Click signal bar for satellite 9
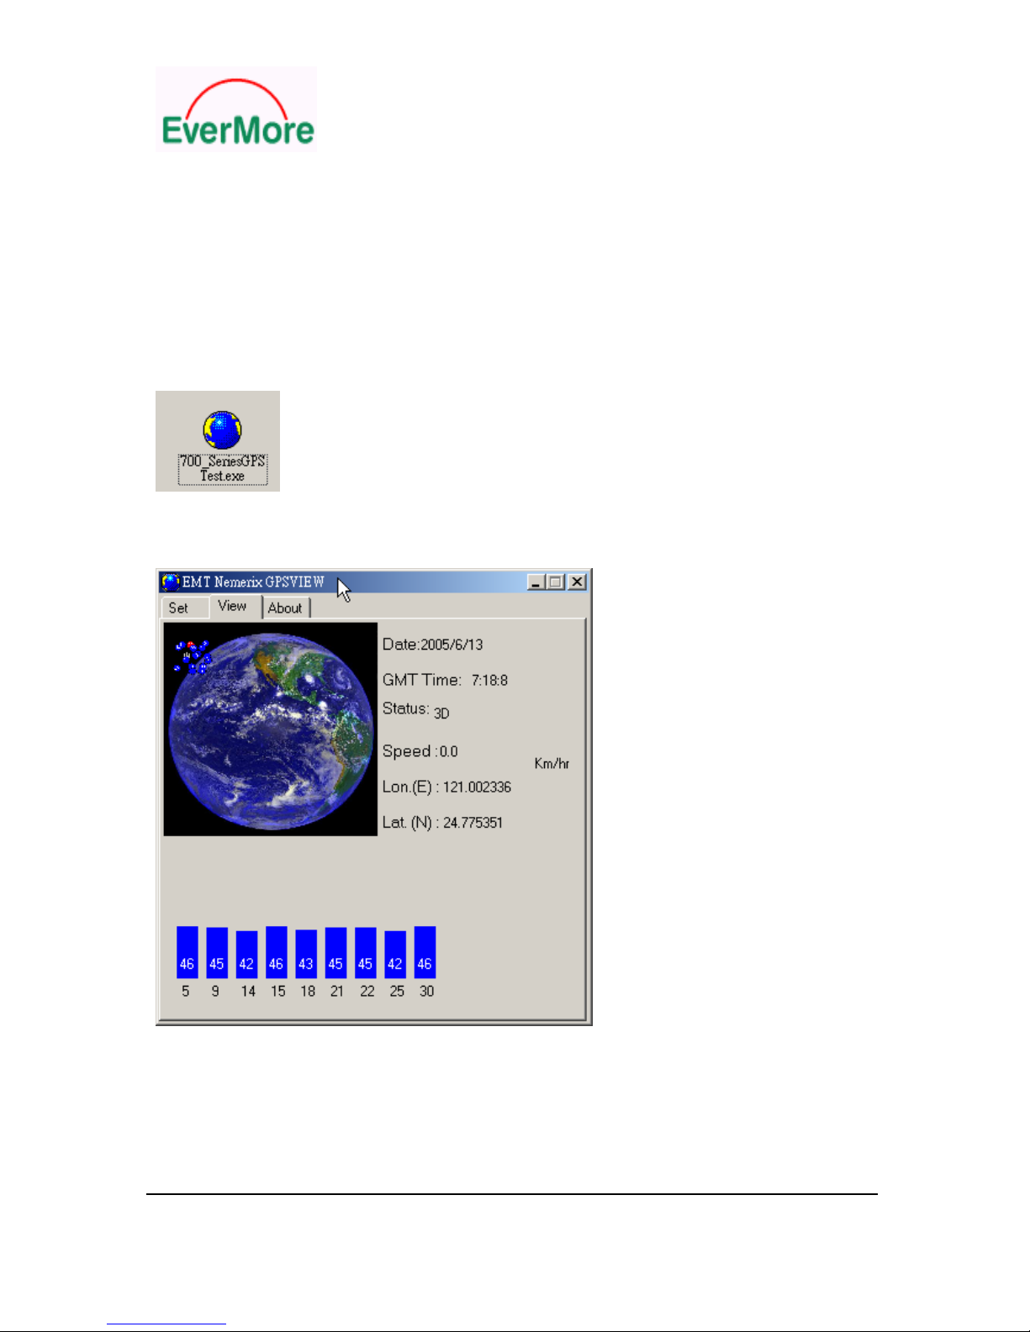Viewport: 1030px width, 1332px height. point(217,953)
